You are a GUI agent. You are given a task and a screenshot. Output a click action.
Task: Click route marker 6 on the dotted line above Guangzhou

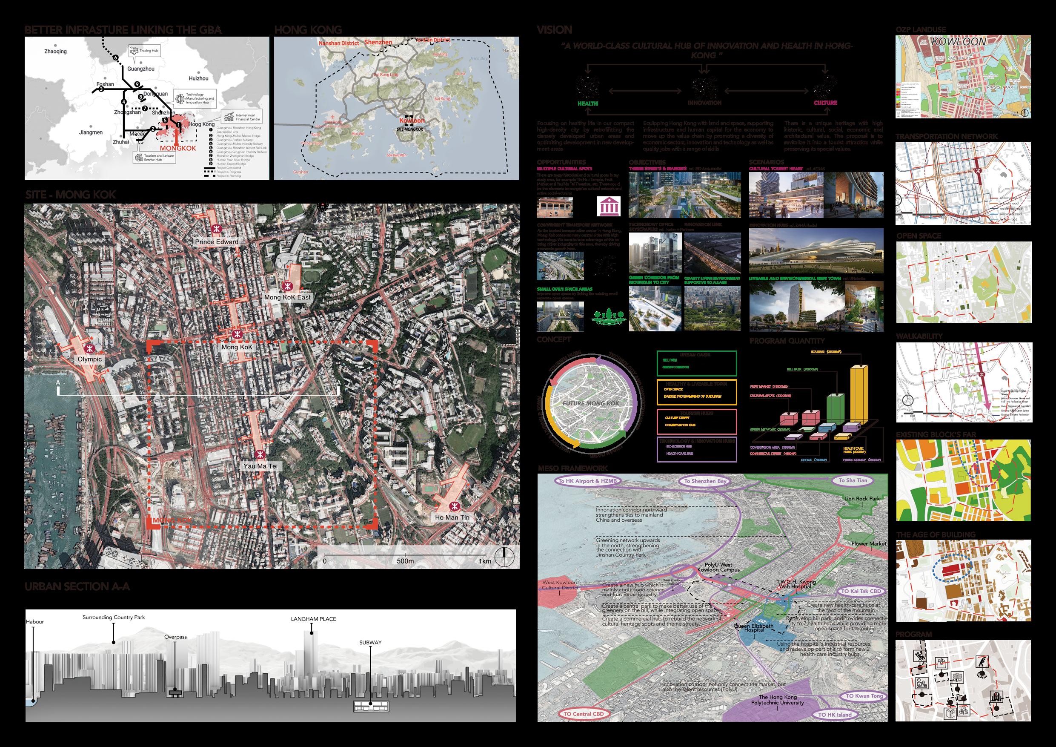coord(115,58)
